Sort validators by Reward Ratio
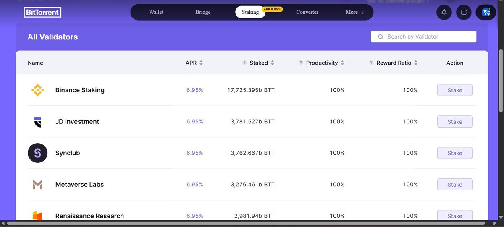 (416, 63)
